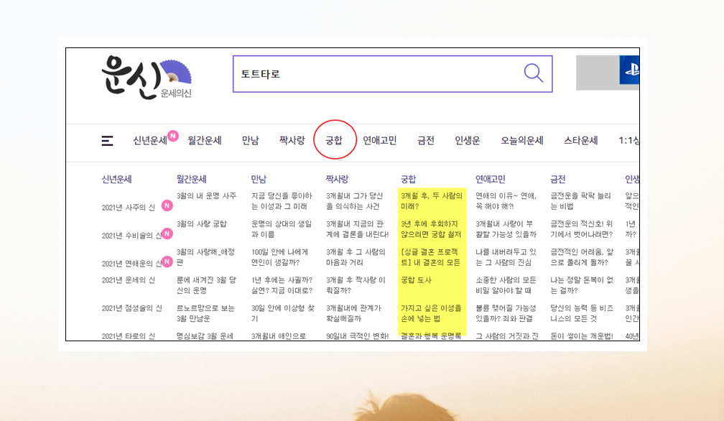Open 궁합 in the navigation bar
Viewport: 724px width, 421px height.
[334, 140]
